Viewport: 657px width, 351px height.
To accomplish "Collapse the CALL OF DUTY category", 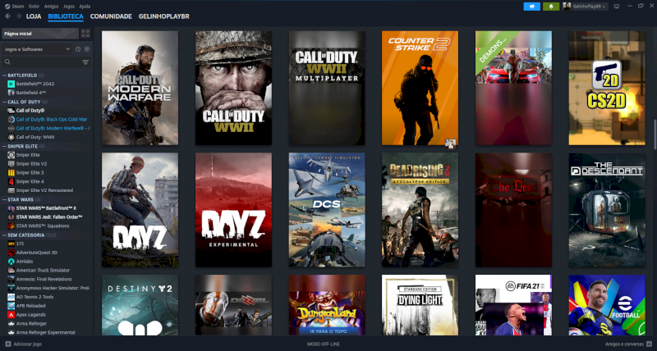I will [x=5, y=102].
